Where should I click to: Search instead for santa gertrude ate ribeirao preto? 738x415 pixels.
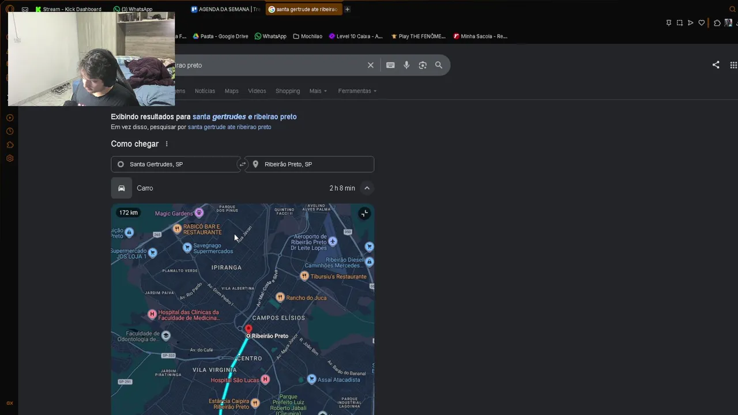[x=229, y=127]
